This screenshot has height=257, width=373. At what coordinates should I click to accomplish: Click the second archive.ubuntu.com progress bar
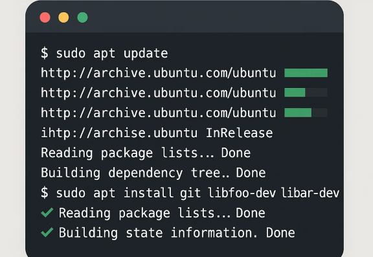306,93
